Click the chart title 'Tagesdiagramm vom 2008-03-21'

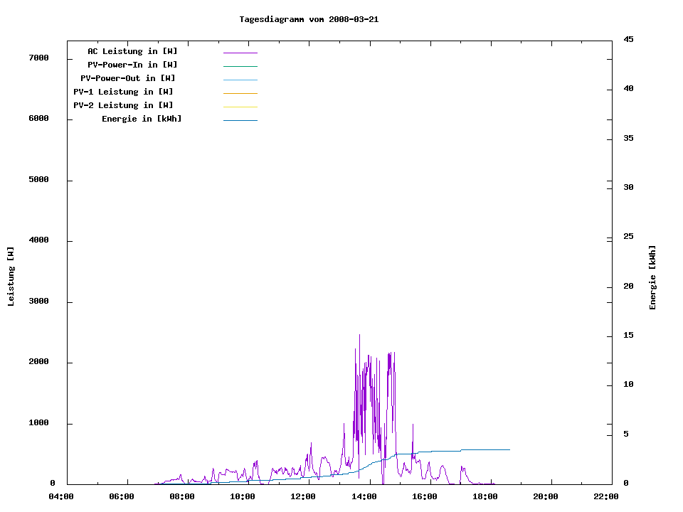pyautogui.click(x=309, y=19)
